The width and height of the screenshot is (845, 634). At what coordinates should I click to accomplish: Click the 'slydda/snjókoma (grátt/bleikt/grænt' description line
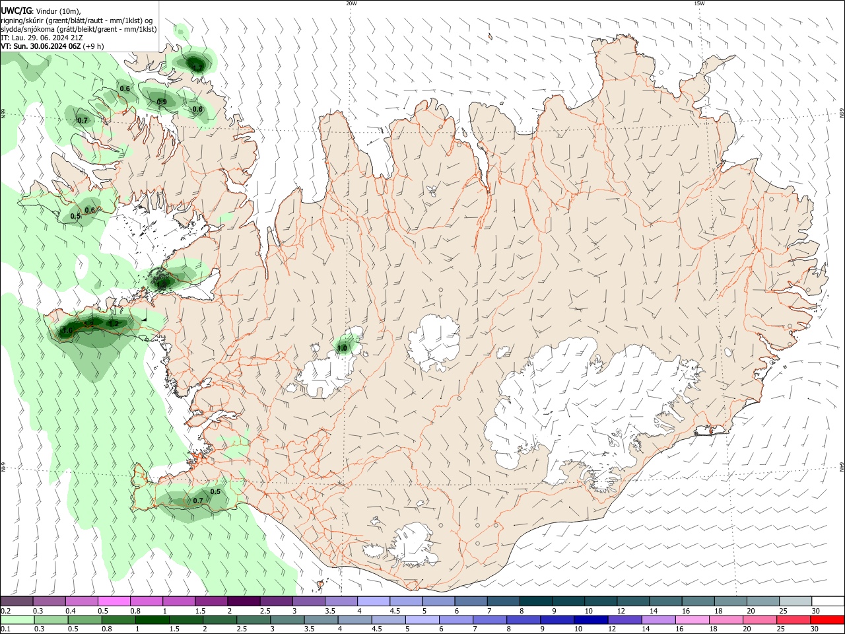point(79,29)
